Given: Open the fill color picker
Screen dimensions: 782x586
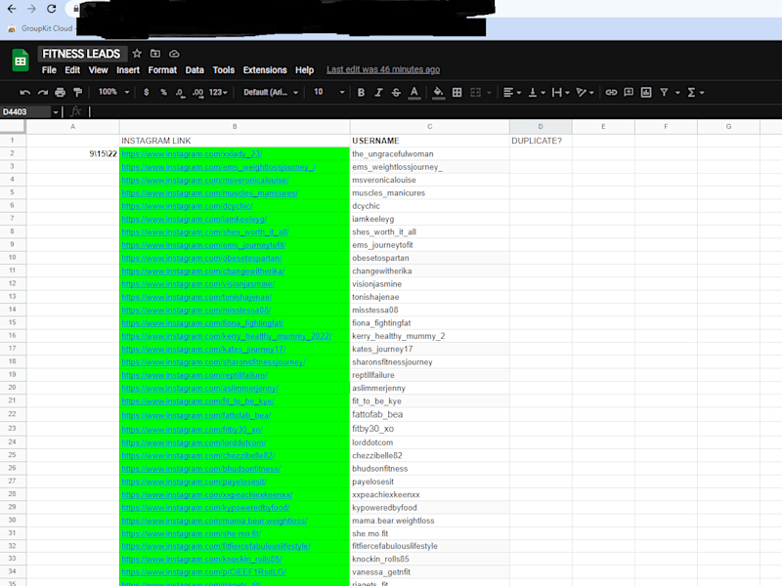Looking at the screenshot, I should (x=438, y=93).
